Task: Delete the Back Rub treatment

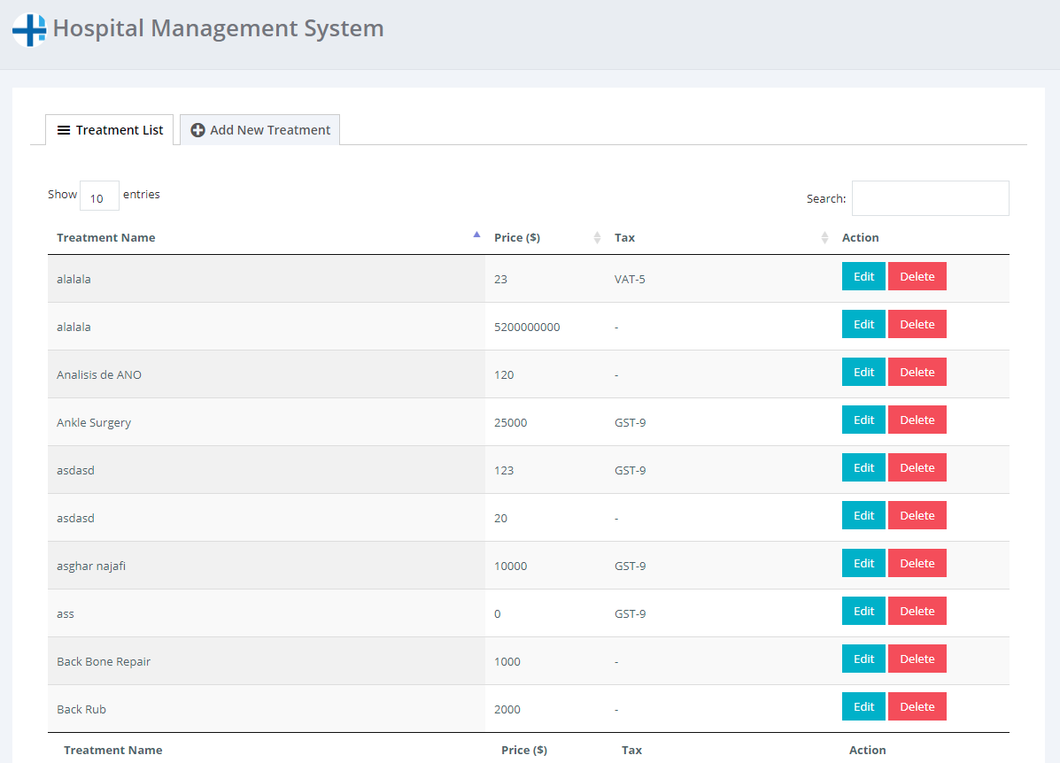Action: [x=917, y=706]
